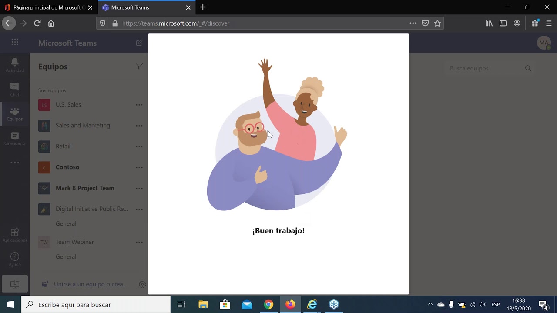The height and width of the screenshot is (313, 557).
Task: Open more options for Team Webinar
Action: pyautogui.click(x=139, y=242)
